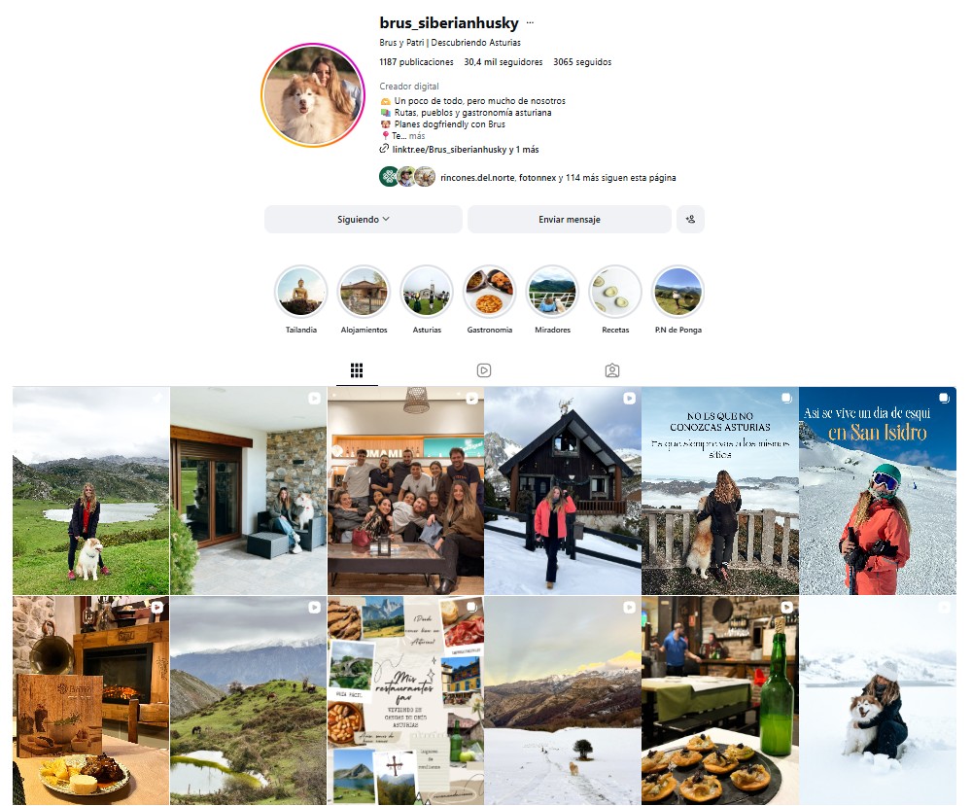Open the Tailandia story highlight
Viewport: 972px width, 806px height.
coord(301,292)
